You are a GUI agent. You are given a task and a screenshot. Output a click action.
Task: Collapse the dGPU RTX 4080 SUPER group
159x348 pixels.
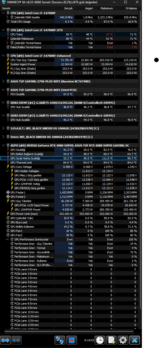[3, 145]
